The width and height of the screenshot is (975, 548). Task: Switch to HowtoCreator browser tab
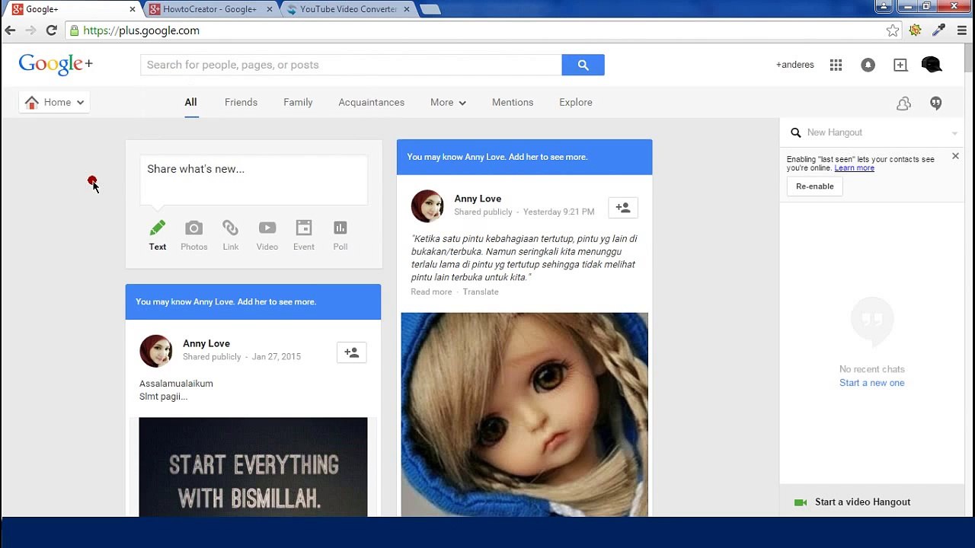[x=209, y=9]
